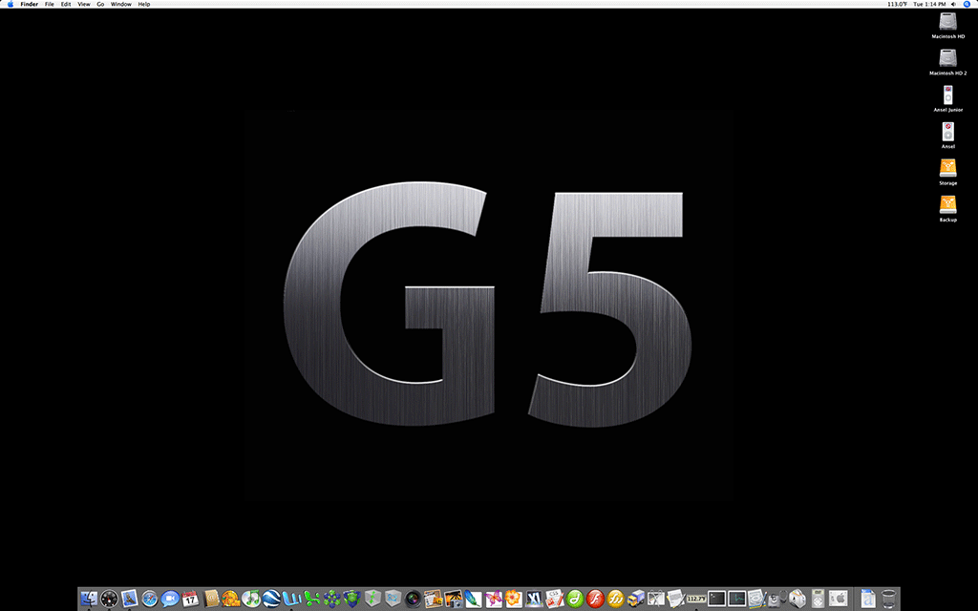Click 113.0°F temperature menu bar item

(x=897, y=4)
